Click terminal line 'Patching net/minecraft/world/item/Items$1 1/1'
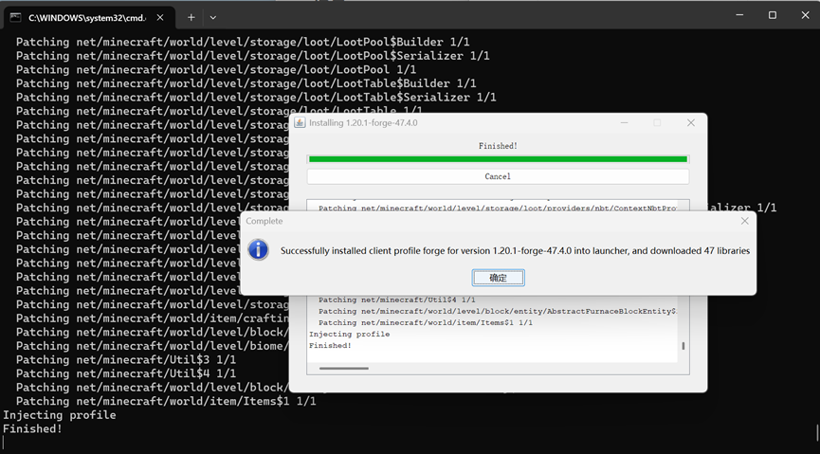 pos(166,401)
